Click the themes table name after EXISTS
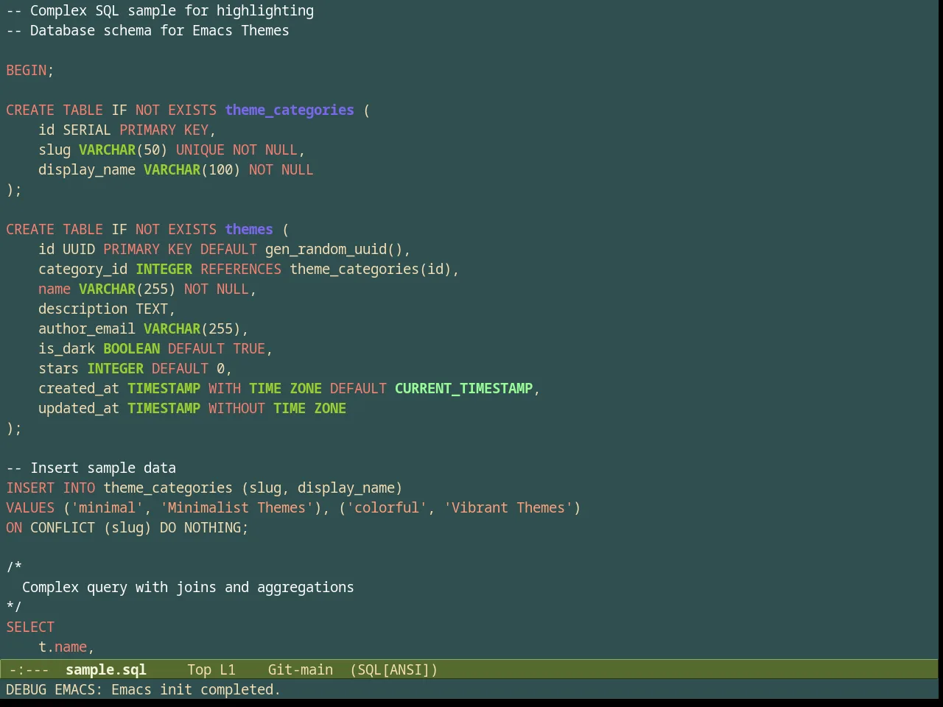The width and height of the screenshot is (943, 707). (249, 229)
